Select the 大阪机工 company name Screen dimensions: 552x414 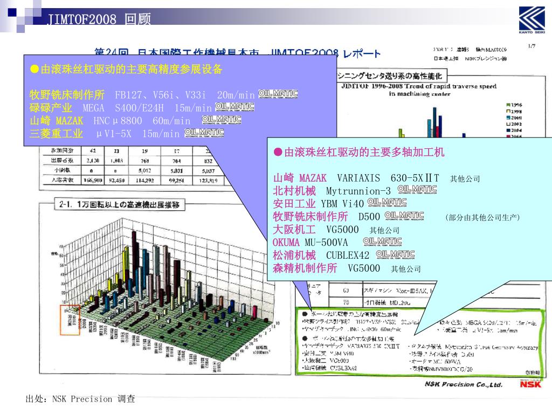point(294,230)
